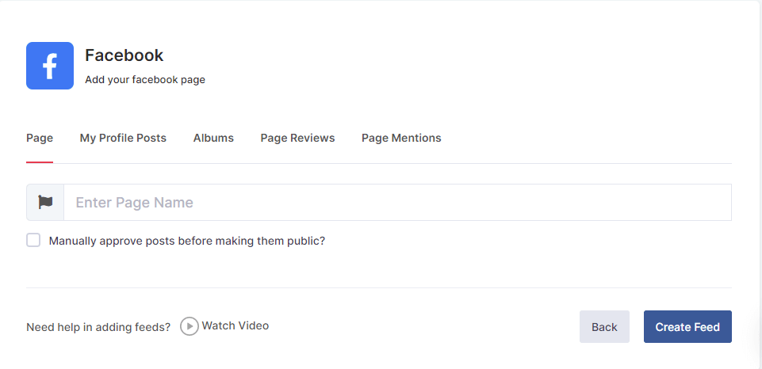Click the Back button

click(604, 327)
